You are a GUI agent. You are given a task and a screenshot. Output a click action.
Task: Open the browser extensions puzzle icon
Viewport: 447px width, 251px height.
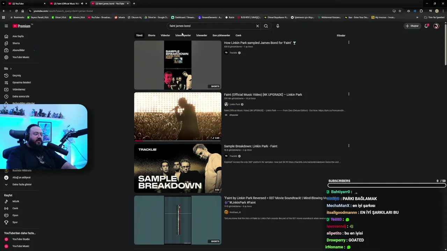pos(421,11)
